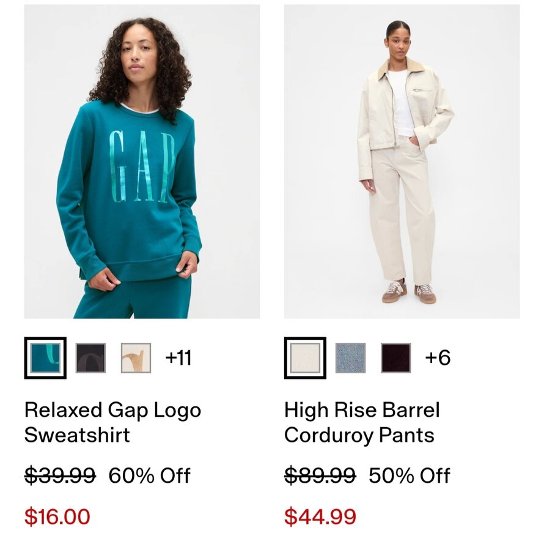Click the brown sneakers in pants photo
Image resolution: width=544 pixels, height=550 pixels.
coord(409,291)
